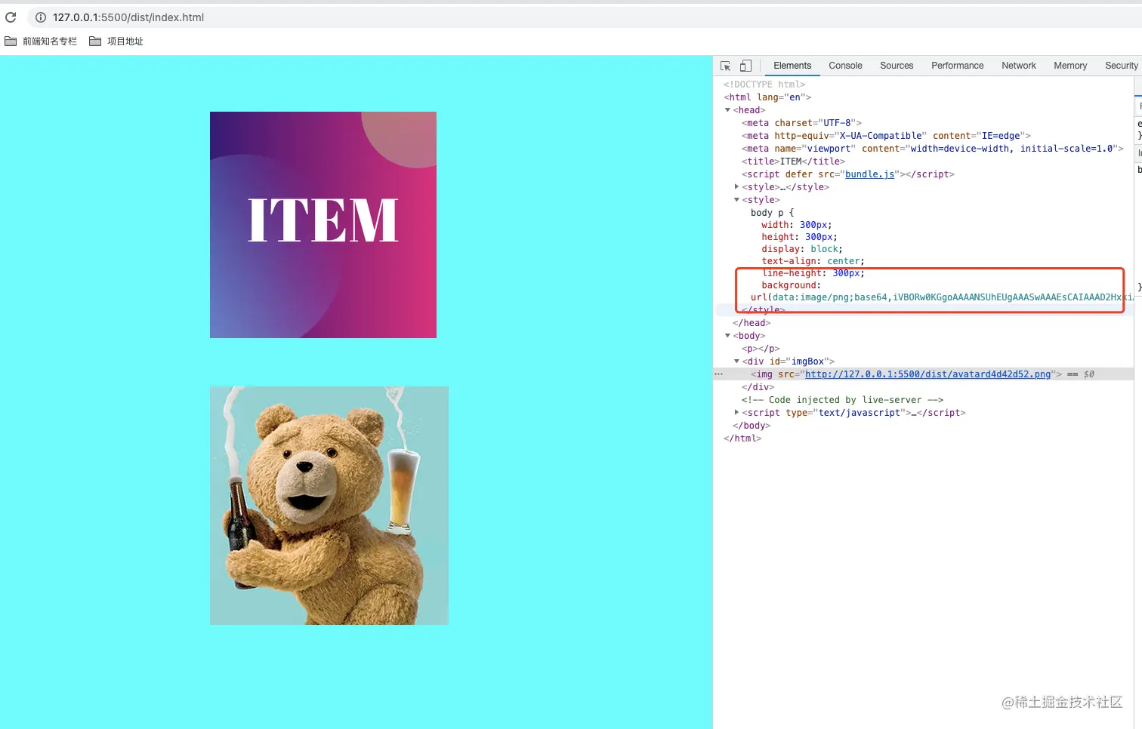Click the "display: block;" CSS line
This screenshot has width=1142, height=729.
802,249
